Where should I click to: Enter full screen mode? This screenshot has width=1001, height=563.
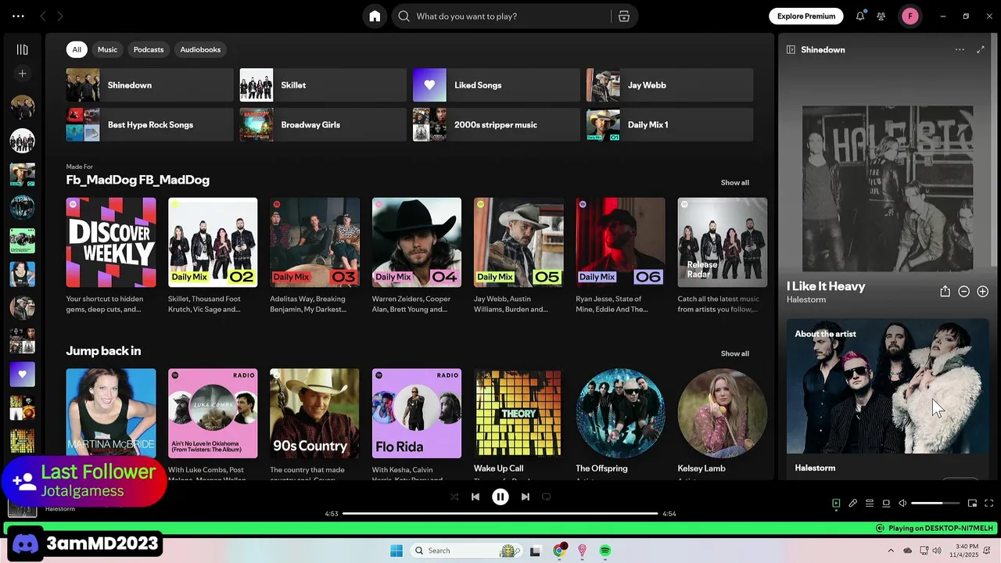point(988,504)
